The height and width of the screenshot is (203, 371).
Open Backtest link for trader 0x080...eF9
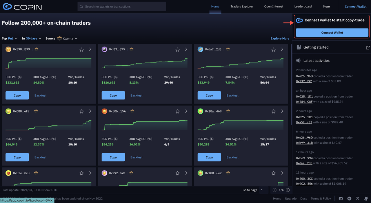tap(40, 157)
